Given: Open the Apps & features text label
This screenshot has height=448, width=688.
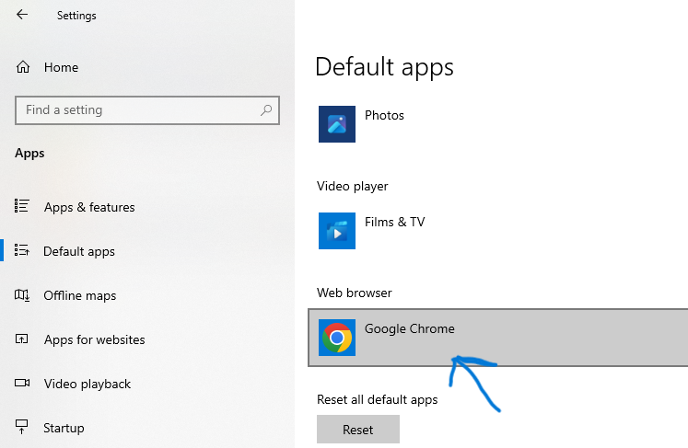Looking at the screenshot, I should click(x=89, y=207).
